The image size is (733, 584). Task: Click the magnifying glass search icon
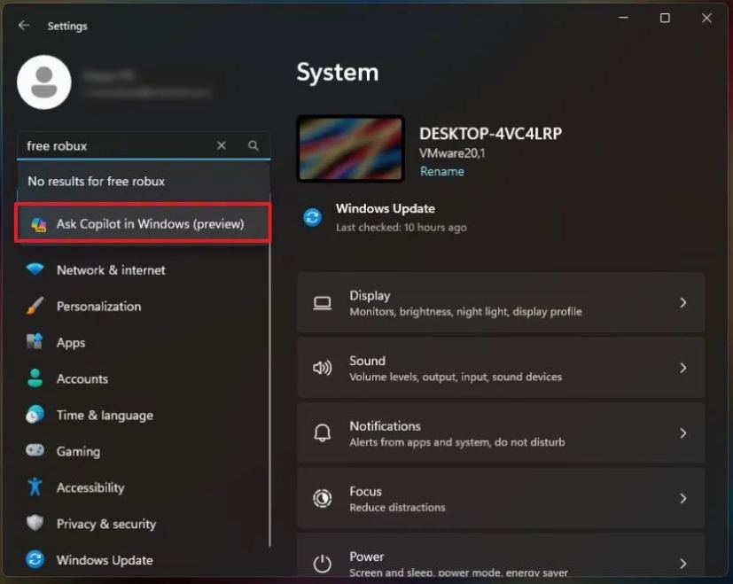[253, 146]
